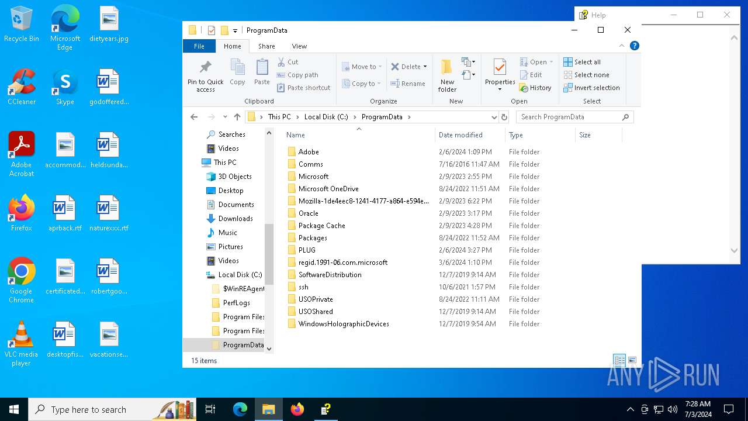The image size is (748, 421).
Task: Open the Move to dropdown
Action: (x=362, y=67)
